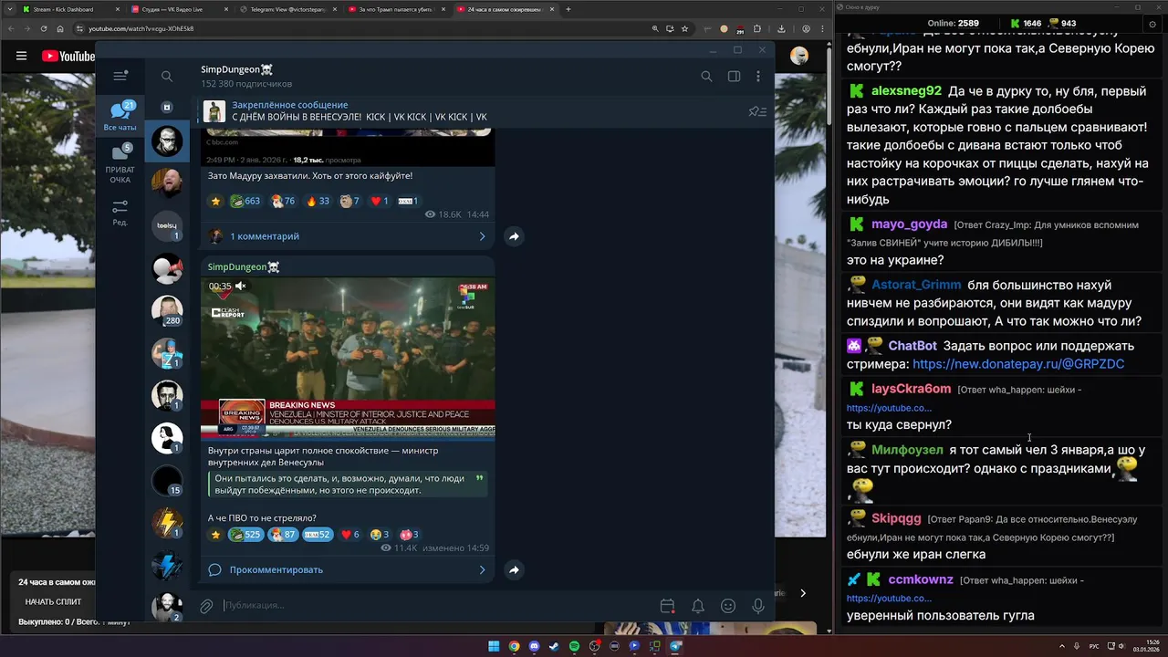Open a new browser tab
The width and height of the screenshot is (1168, 657).
568,9
